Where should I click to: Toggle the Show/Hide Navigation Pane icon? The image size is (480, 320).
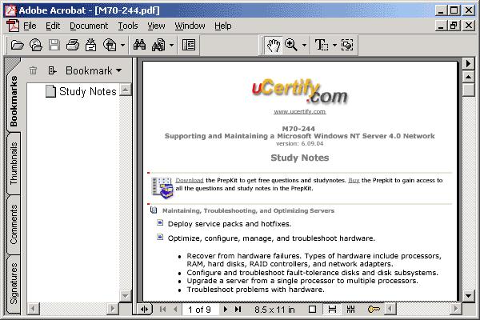(x=189, y=46)
